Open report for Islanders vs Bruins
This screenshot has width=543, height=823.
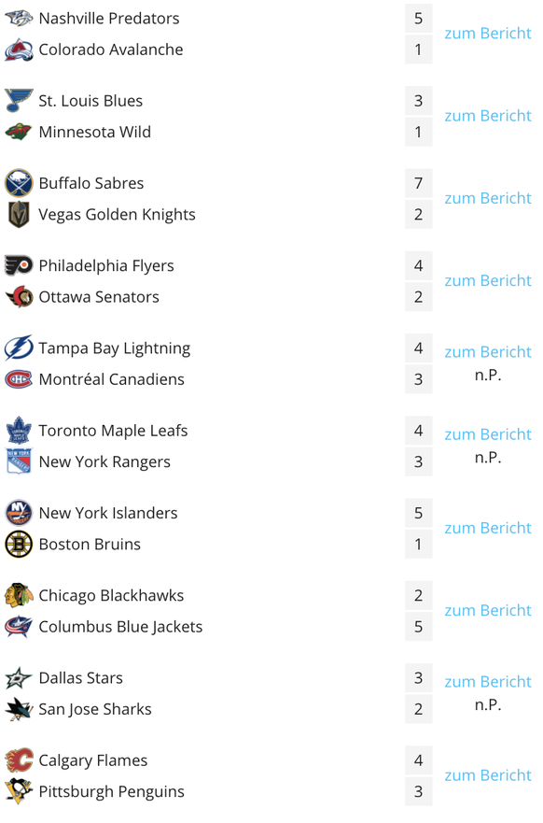click(x=487, y=528)
